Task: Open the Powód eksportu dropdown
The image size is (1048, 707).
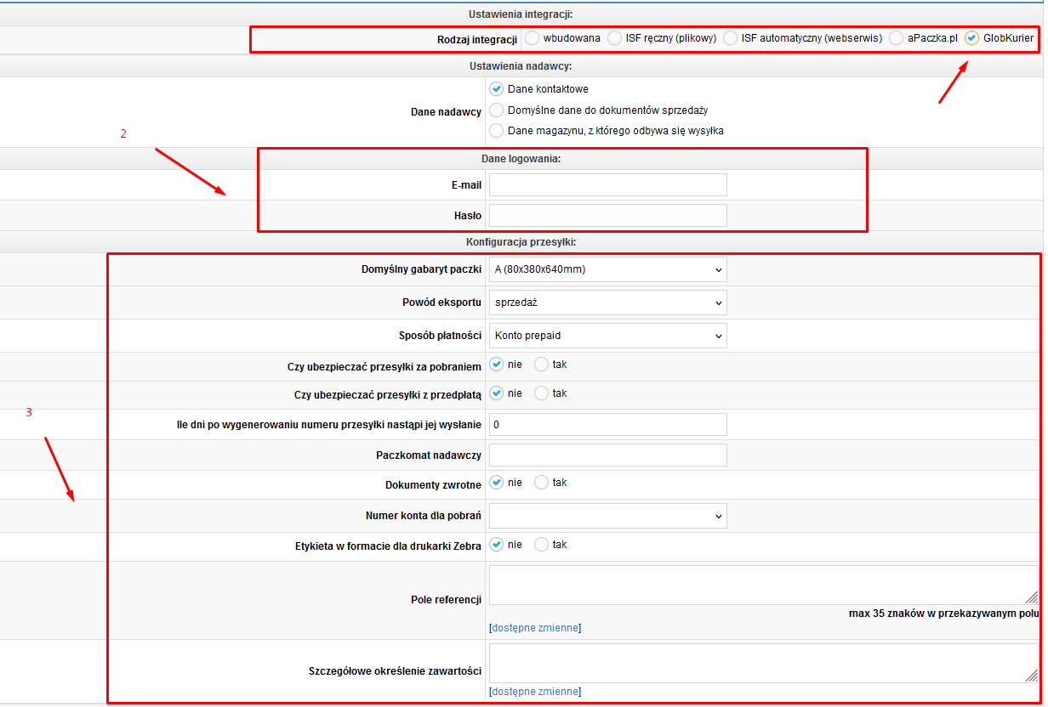Action: pos(608,303)
